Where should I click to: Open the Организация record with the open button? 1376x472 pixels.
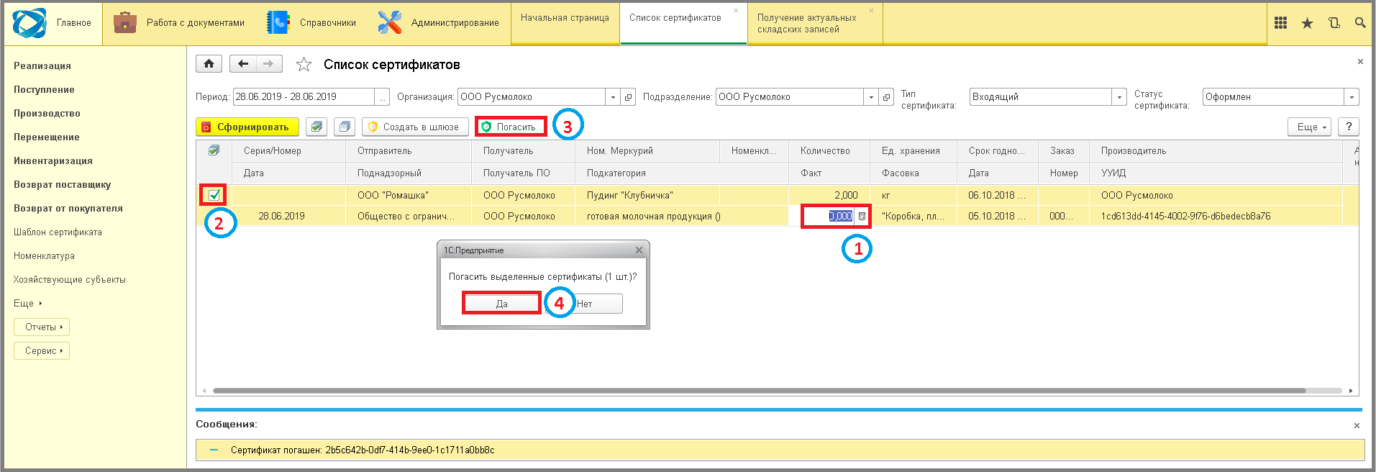(x=628, y=97)
